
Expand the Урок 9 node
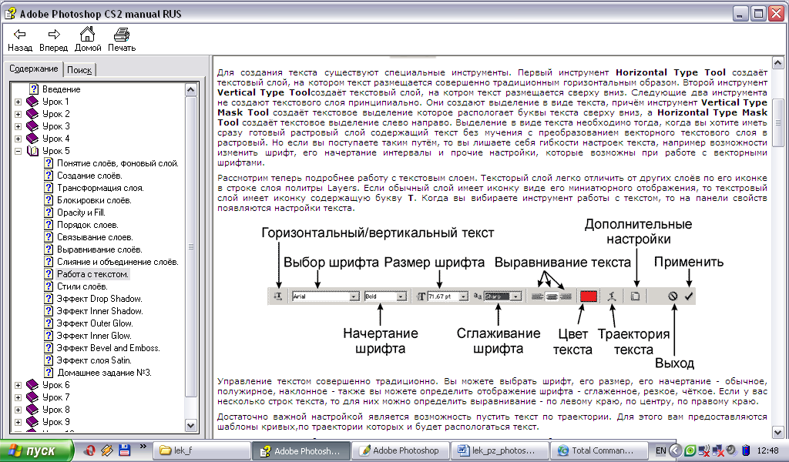18,422
